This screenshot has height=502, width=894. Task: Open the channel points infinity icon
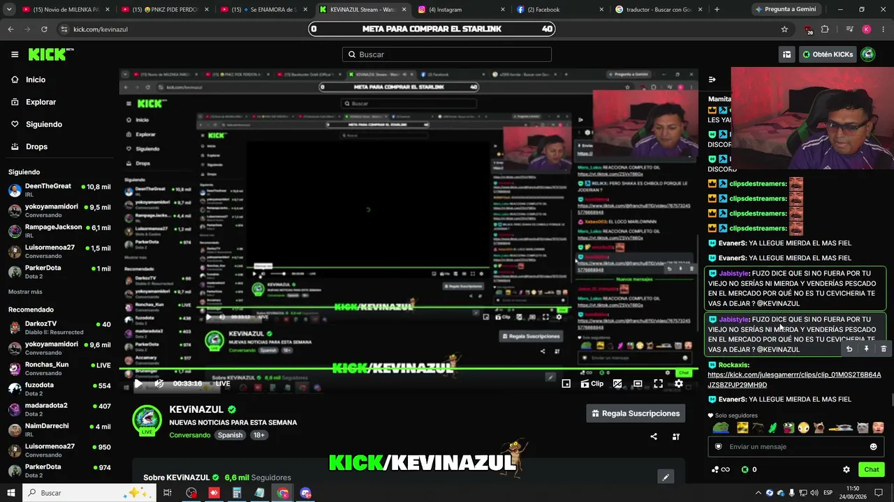click(x=720, y=470)
